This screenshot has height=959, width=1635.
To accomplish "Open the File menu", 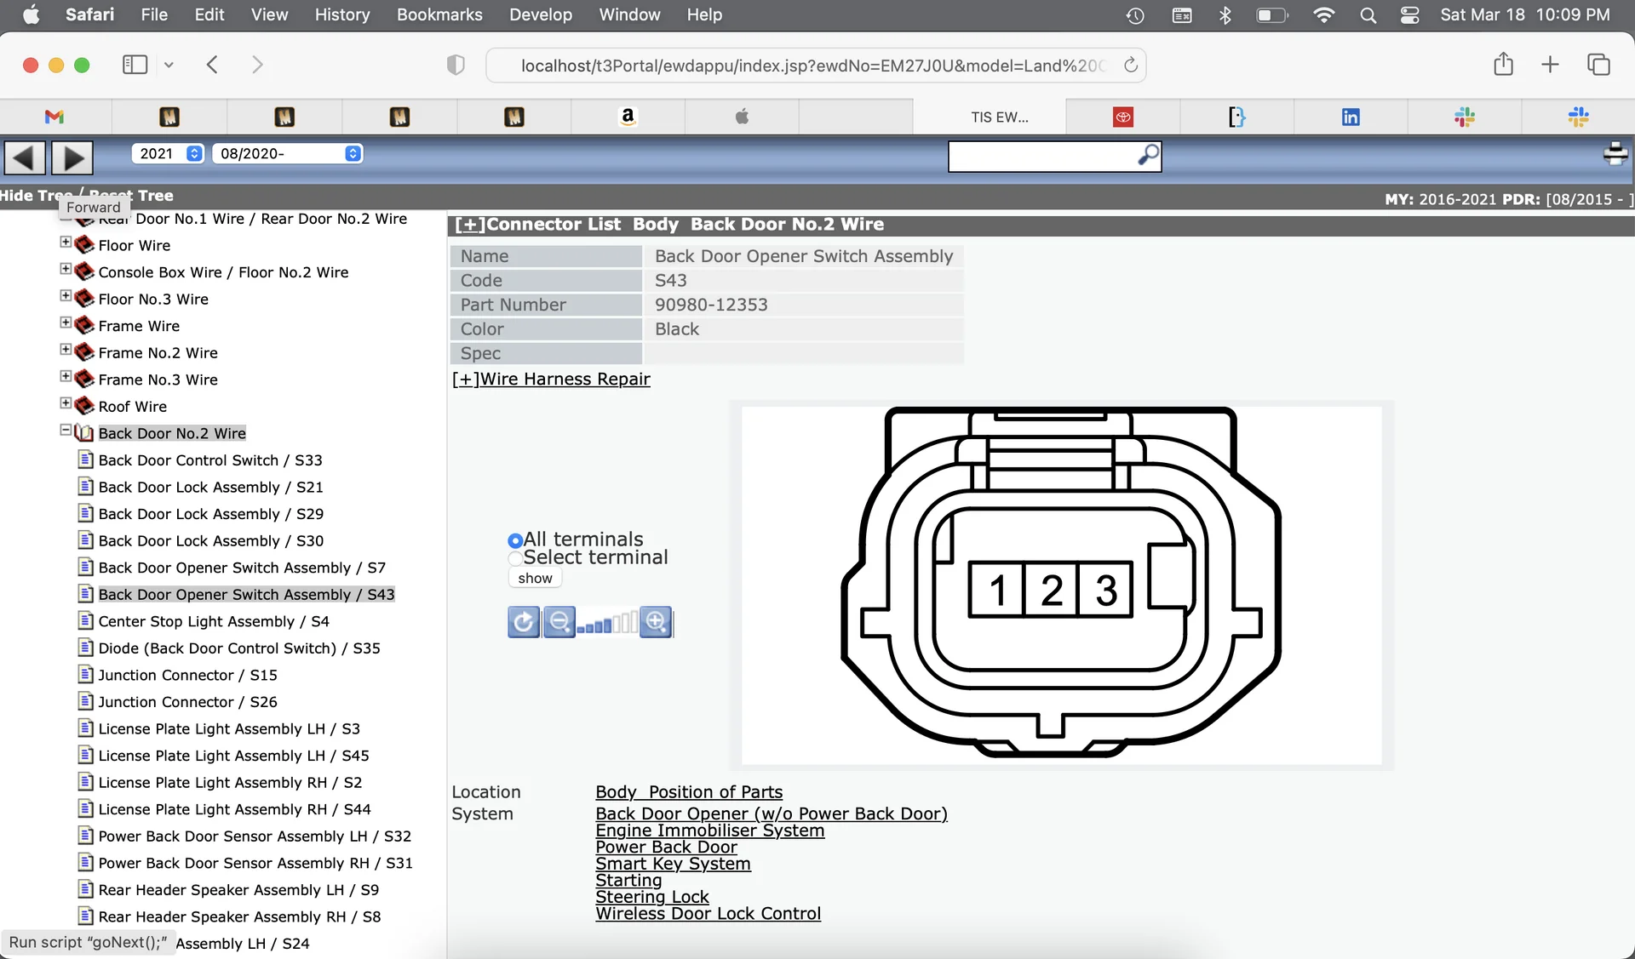I will coord(154,14).
